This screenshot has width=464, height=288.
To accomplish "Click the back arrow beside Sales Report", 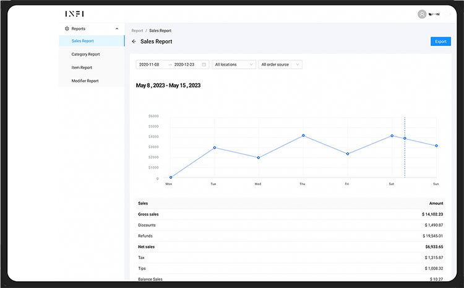I will 134,41.
